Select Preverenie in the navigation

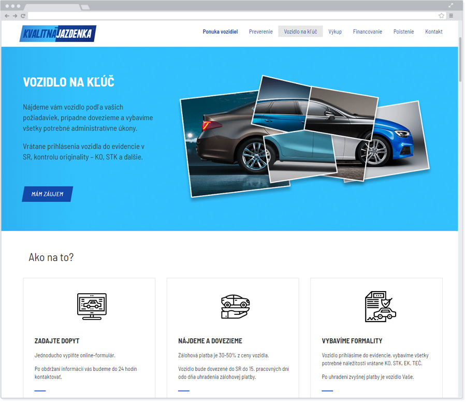[260, 32]
